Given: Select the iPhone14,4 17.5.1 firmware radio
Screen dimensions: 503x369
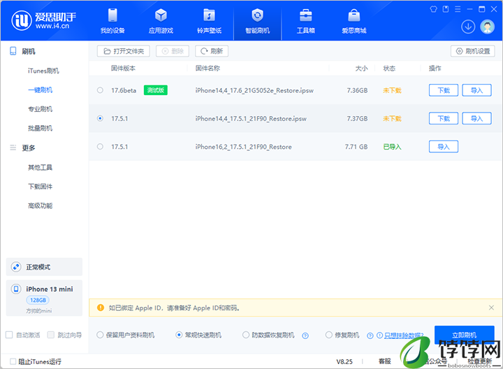Looking at the screenshot, I should 100,118.
